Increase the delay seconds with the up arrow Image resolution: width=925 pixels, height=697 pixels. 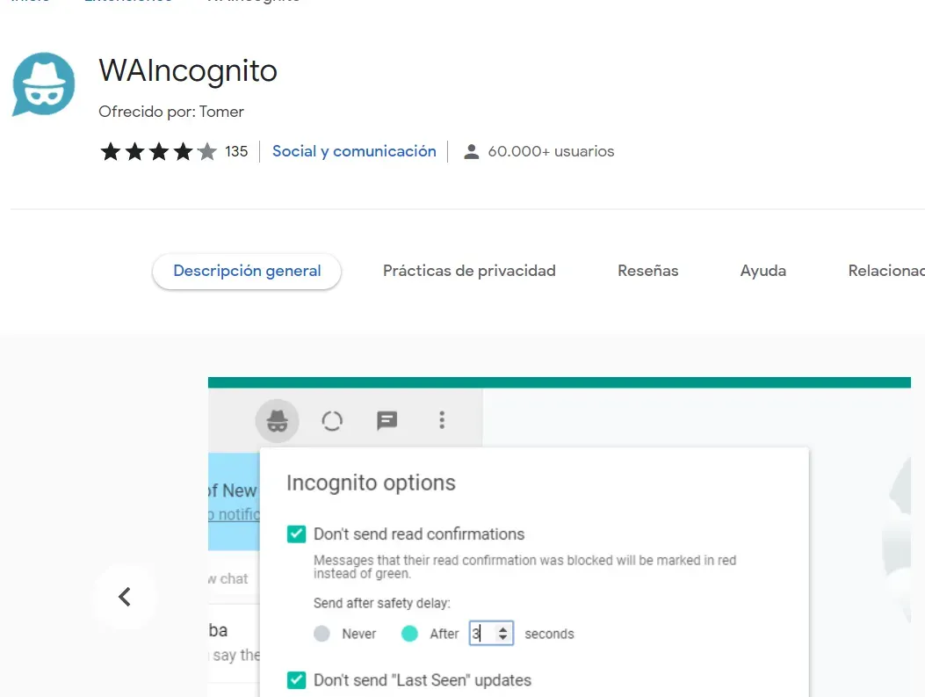tap(502, 628)
